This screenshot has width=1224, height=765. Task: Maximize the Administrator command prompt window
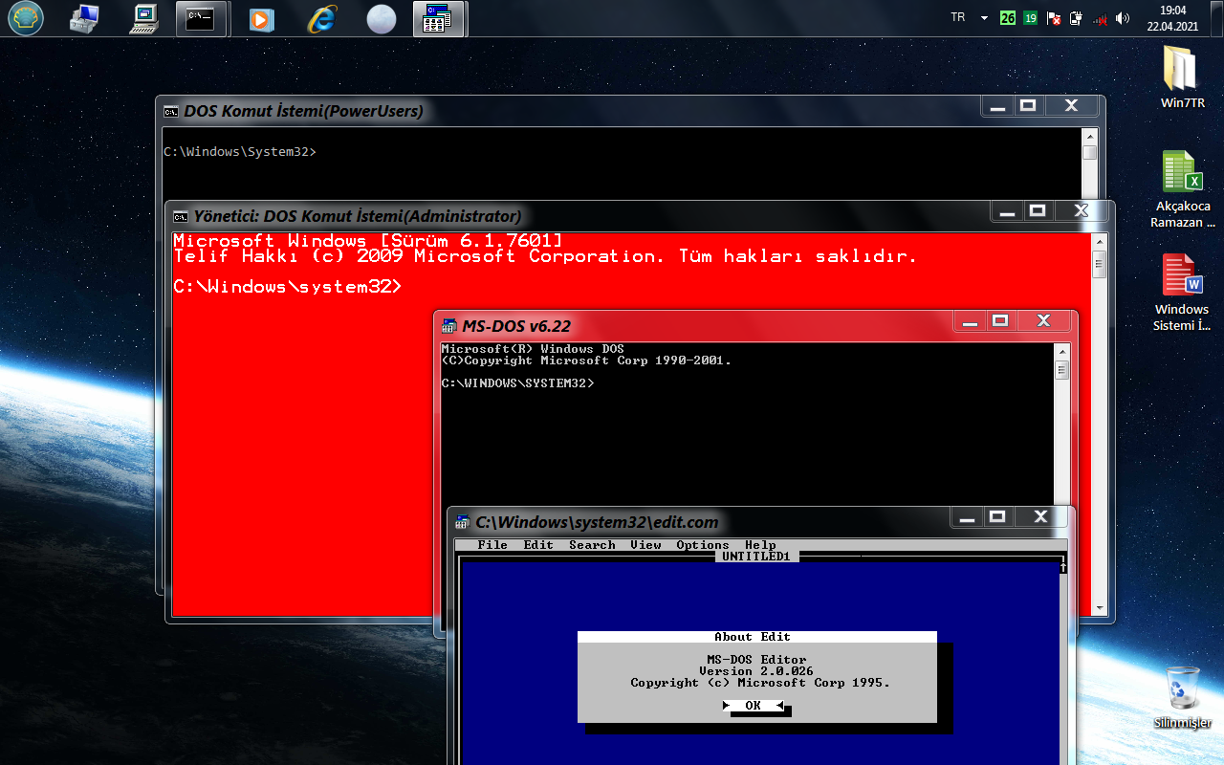[x=1038, y=211]
